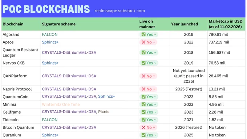Click the Nervos CKB cell

click(x=21, y=63)
